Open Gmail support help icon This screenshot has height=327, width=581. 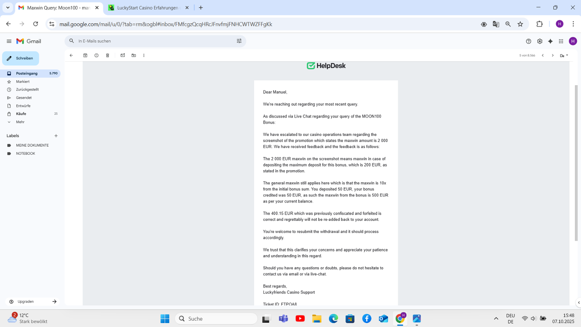[x=528, y=41]
